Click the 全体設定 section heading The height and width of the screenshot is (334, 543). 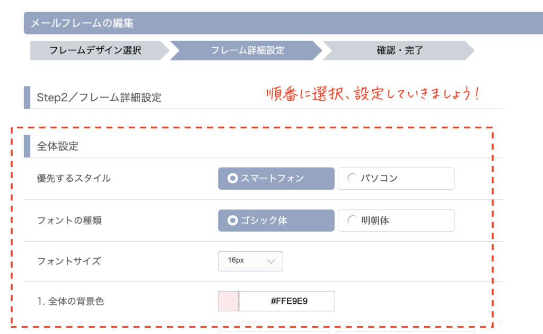tap(58, 146)
